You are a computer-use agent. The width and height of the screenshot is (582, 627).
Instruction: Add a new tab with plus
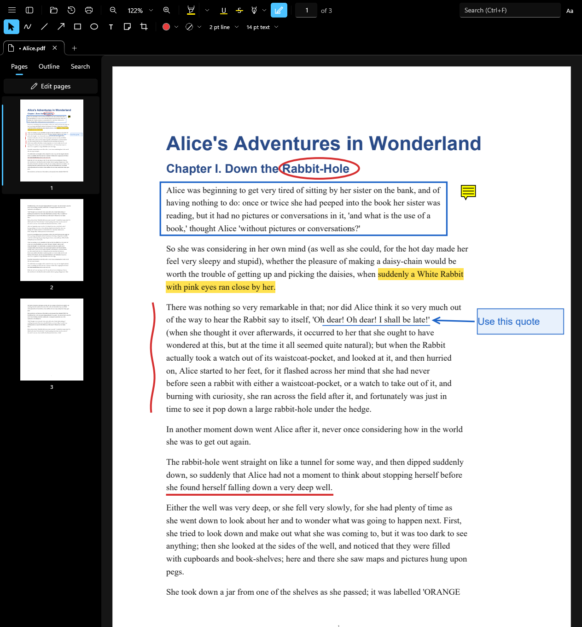74,48
